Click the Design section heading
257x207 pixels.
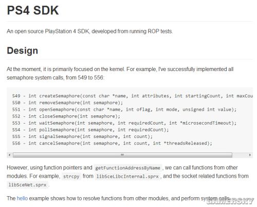tap(23, 50)
